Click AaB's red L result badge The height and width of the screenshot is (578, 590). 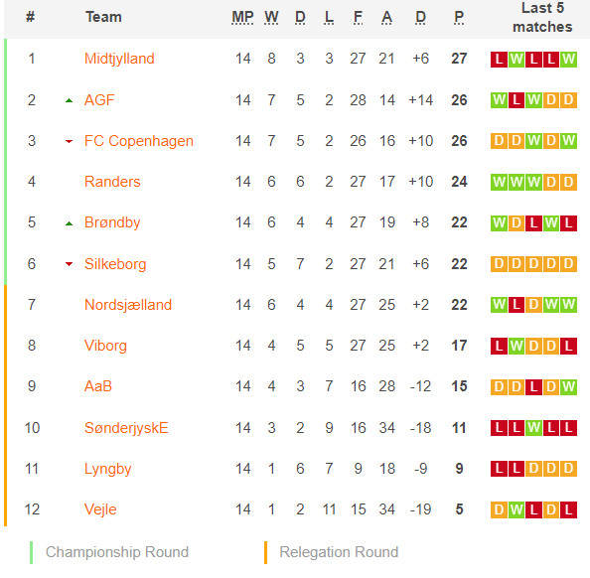(533, 387)
